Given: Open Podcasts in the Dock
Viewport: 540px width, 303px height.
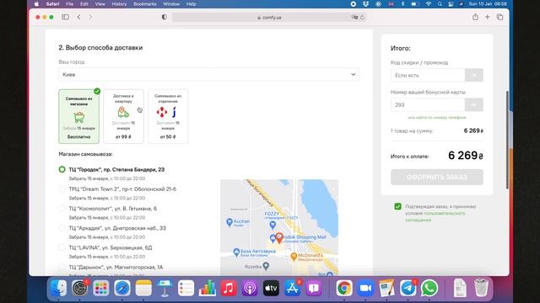Looking at the screenshot, I should [x=250, y=288].
